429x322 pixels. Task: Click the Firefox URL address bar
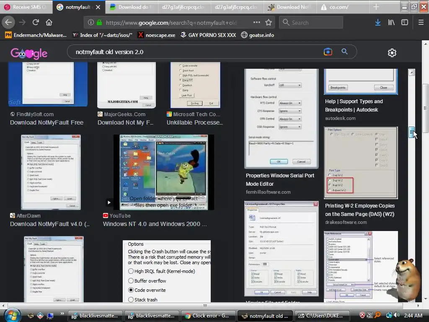pos(179,23)
